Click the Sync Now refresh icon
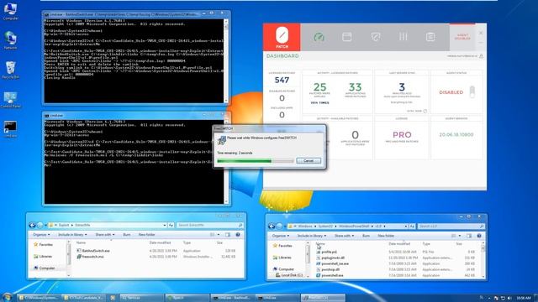The width and height of the screenshot is (538, 302). point(425,111)
